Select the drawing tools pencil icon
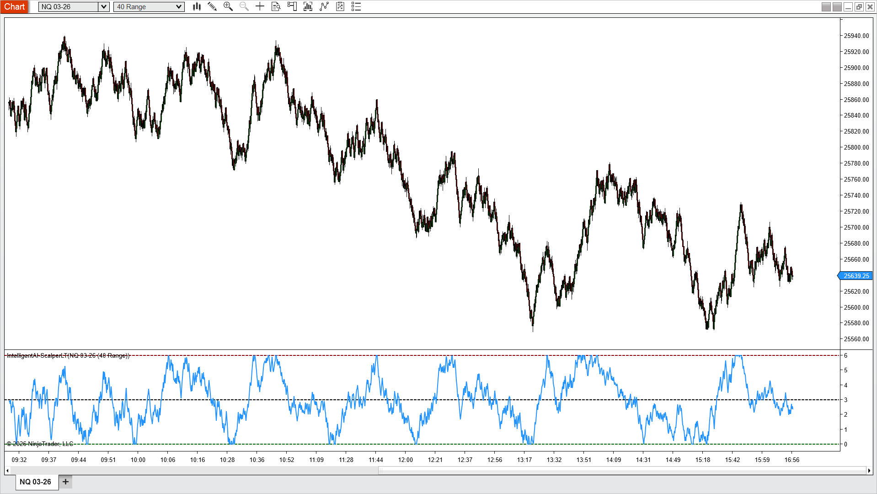The width and height of the screenshot is (877, 494). tap(212, 6)
